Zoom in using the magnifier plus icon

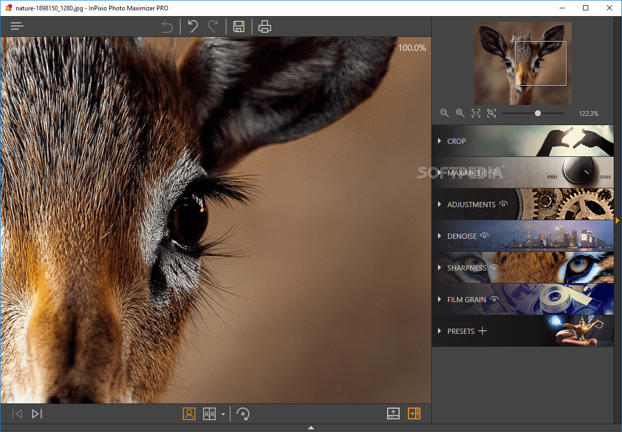(460, 113)
